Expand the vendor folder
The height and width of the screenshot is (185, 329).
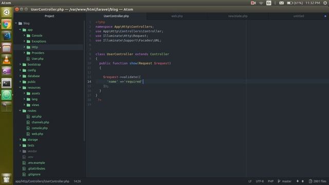20,151
